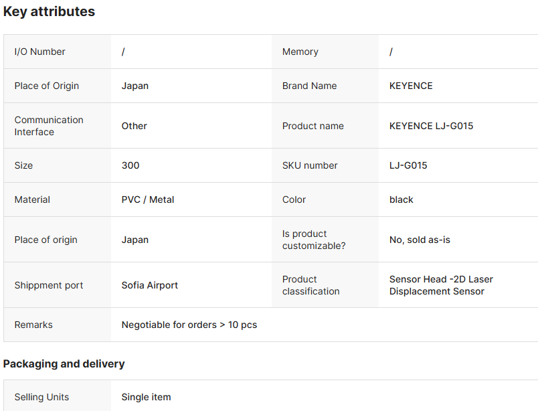Image resolution: width=538 pixels, height=411 pixels.
Task: Click the Product classification label
Action: pos(311,285)
